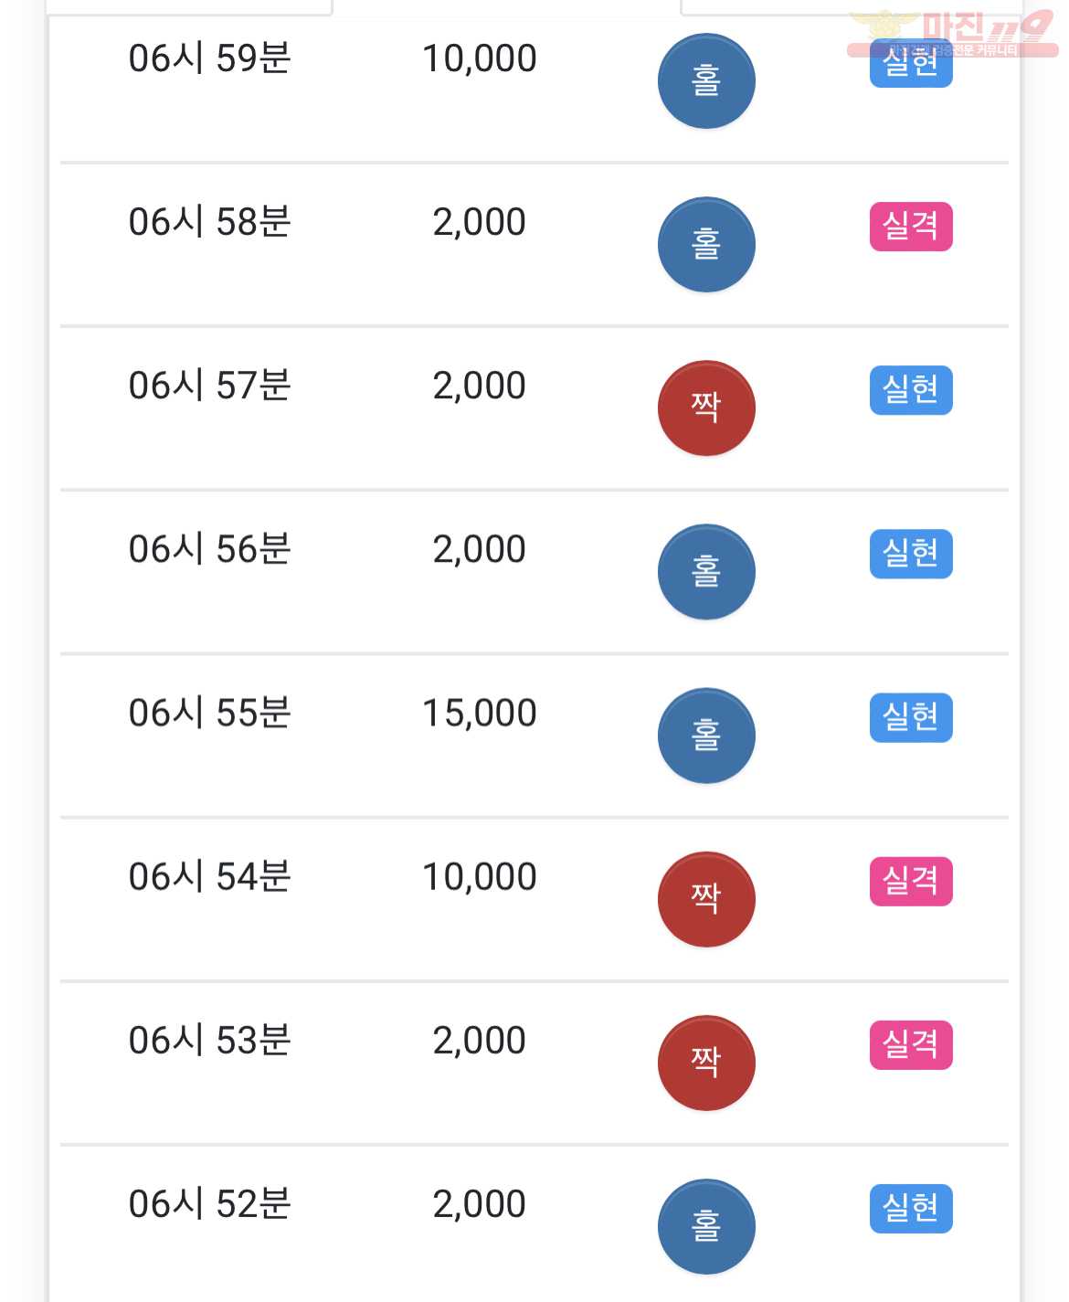Viewport: 1069px width, 1302px height.
Task: Click the blue 홀 circle in the 06시 56분 row
Action: pos(706,572)
